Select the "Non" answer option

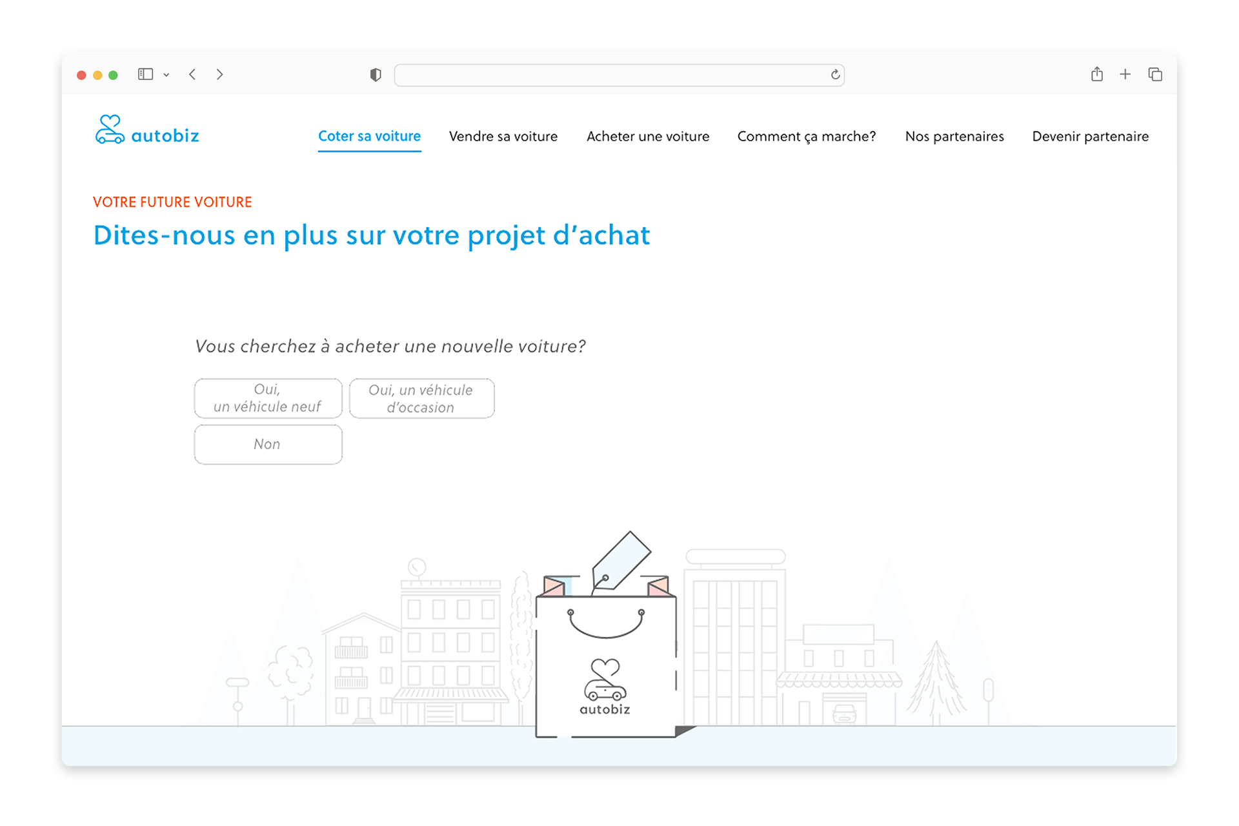point(268,444)
